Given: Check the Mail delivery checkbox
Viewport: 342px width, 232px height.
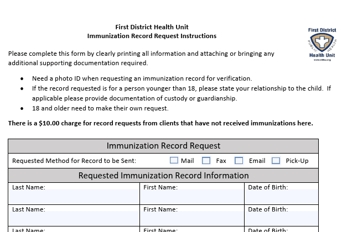Looking at the screenshot, I should click(174, 161).
